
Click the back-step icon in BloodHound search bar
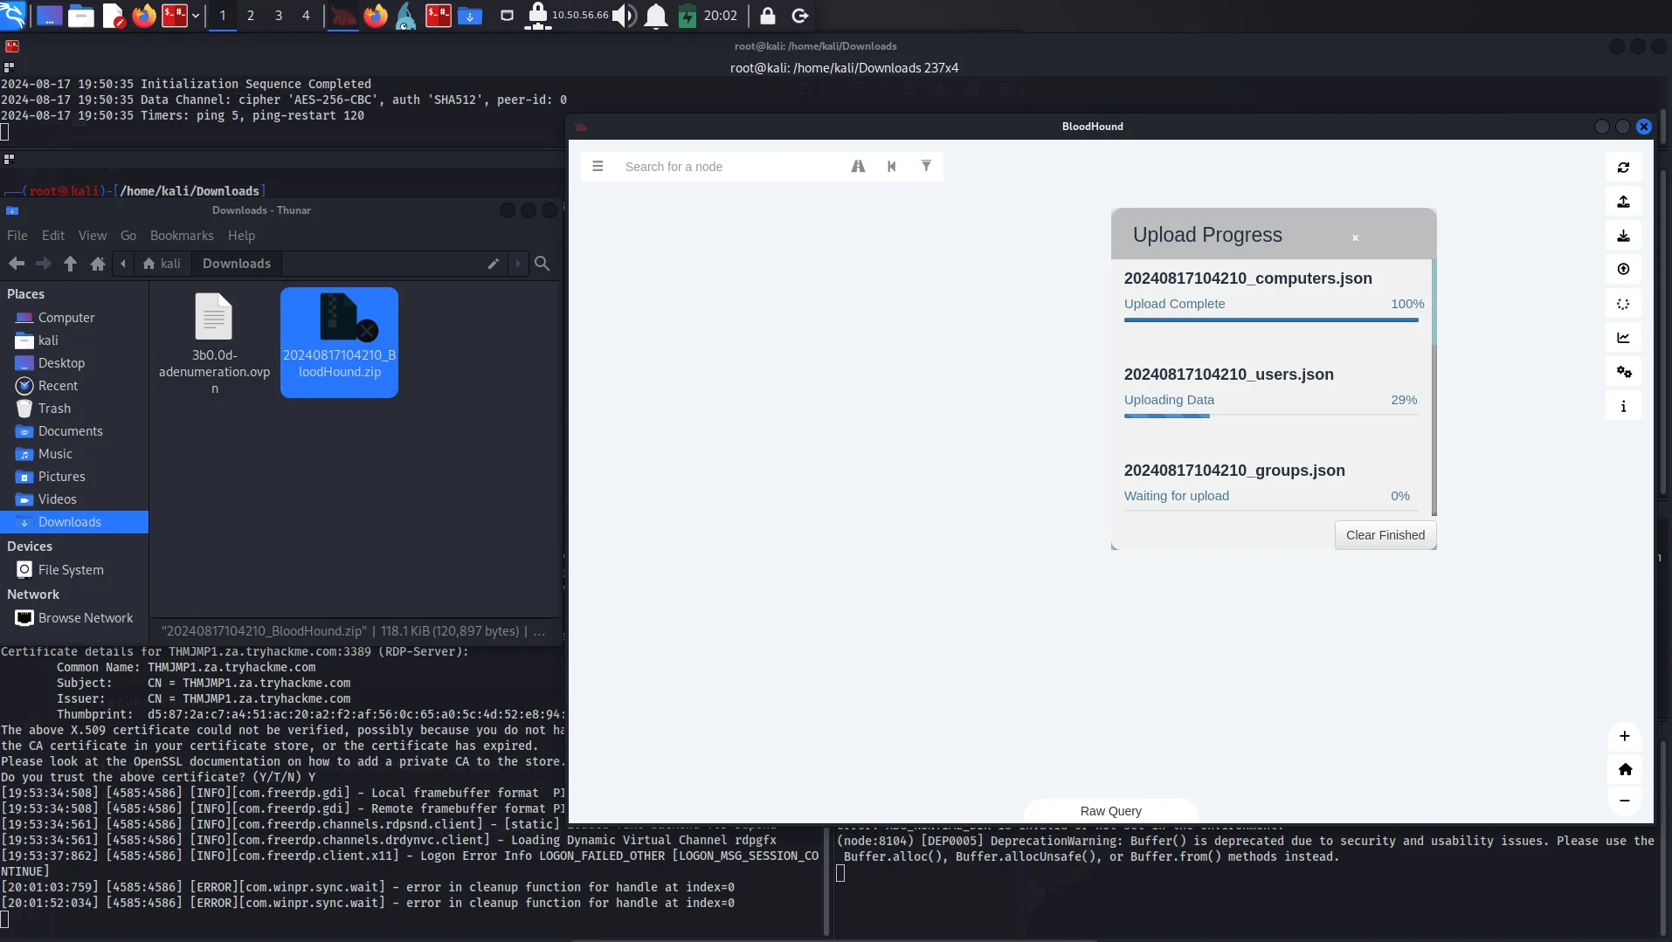[892, 167]
